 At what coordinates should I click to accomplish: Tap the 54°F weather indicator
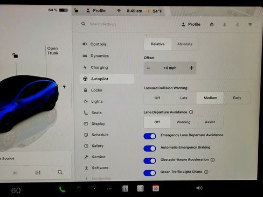click(x=155, y=11)
